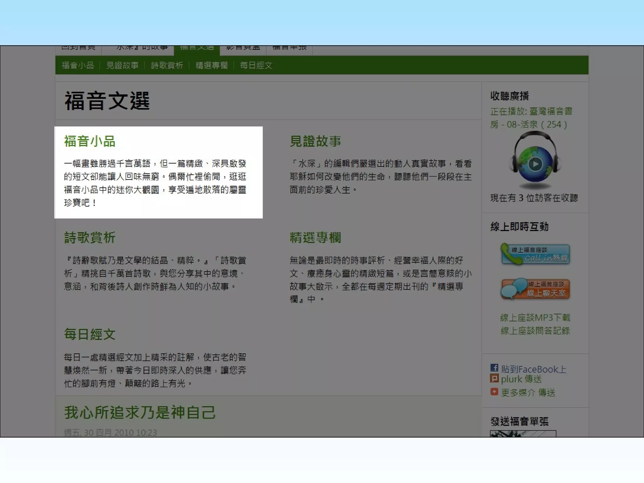This screenshot has width=644, height=483.
Task: Click the plurk share icon
Action: (x=494, y=378)
